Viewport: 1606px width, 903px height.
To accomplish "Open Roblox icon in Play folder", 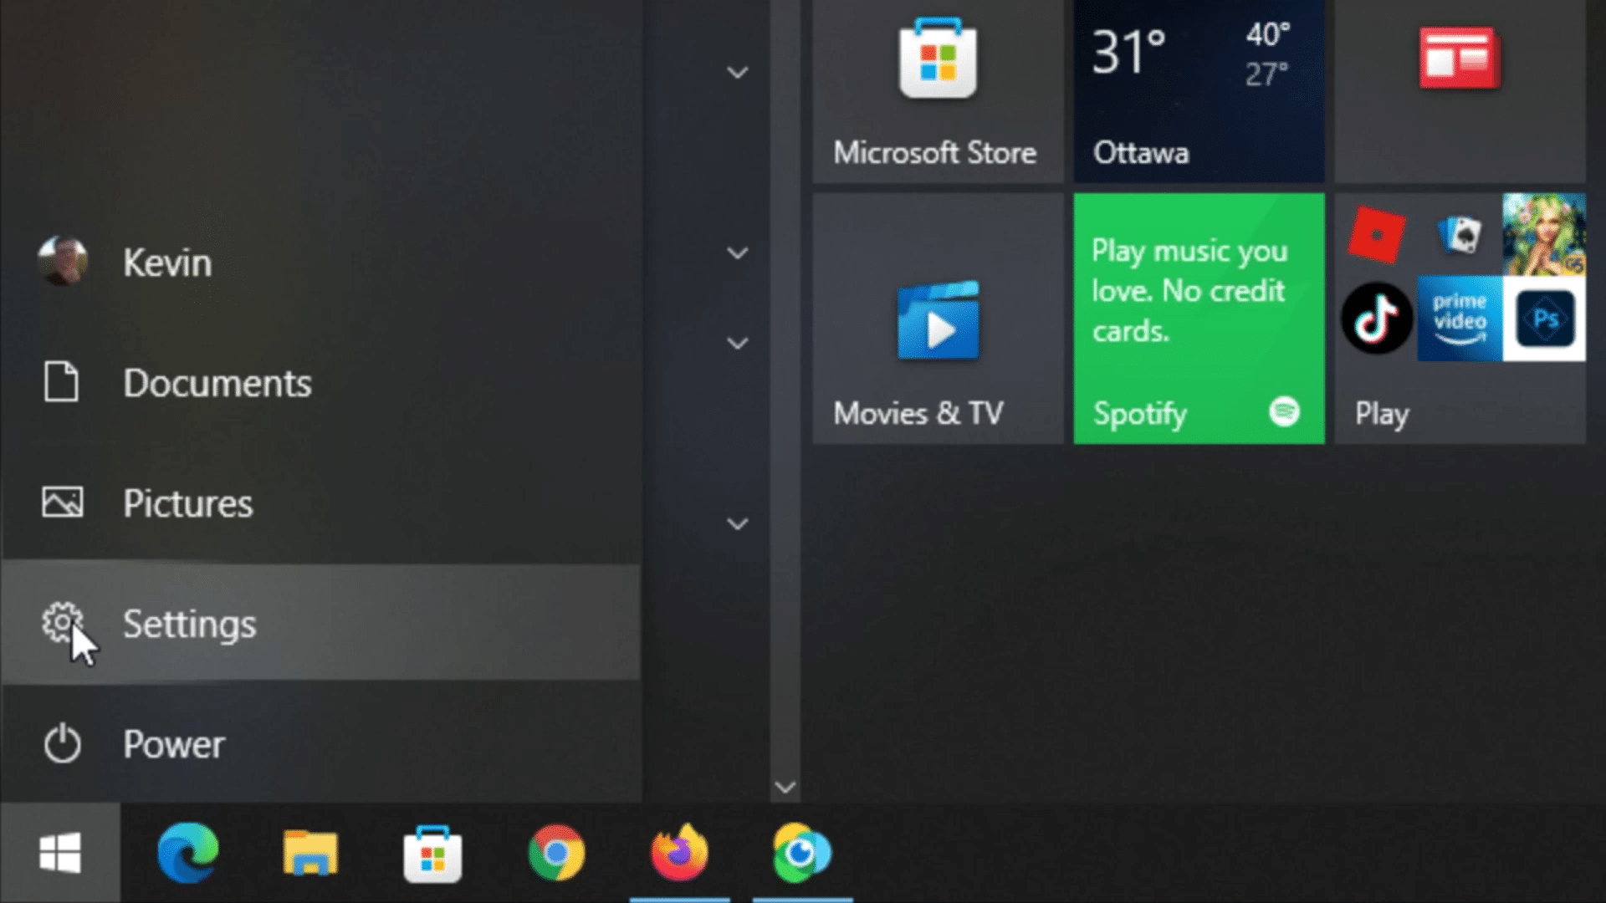I will point(1376,235).
